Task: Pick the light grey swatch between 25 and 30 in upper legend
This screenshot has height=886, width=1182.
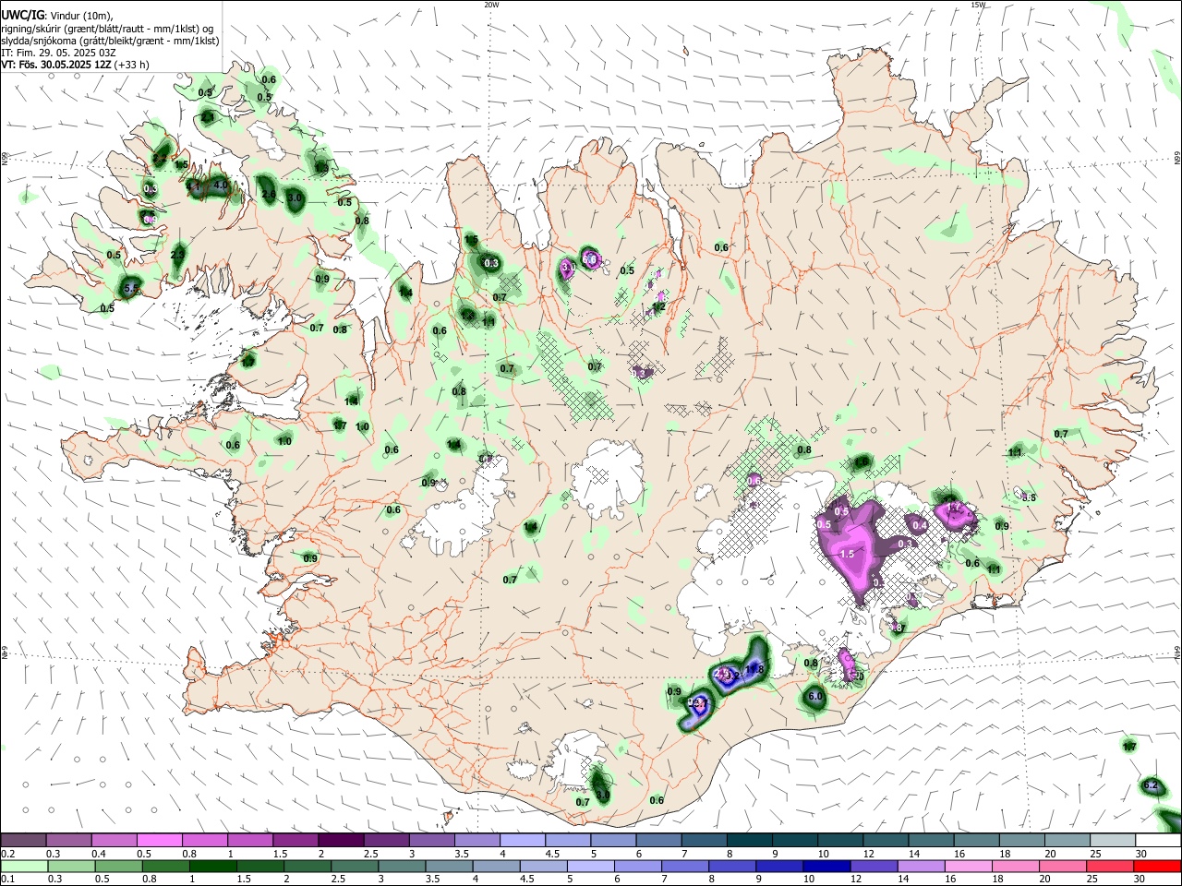Action: click(x=1113, y=841)
